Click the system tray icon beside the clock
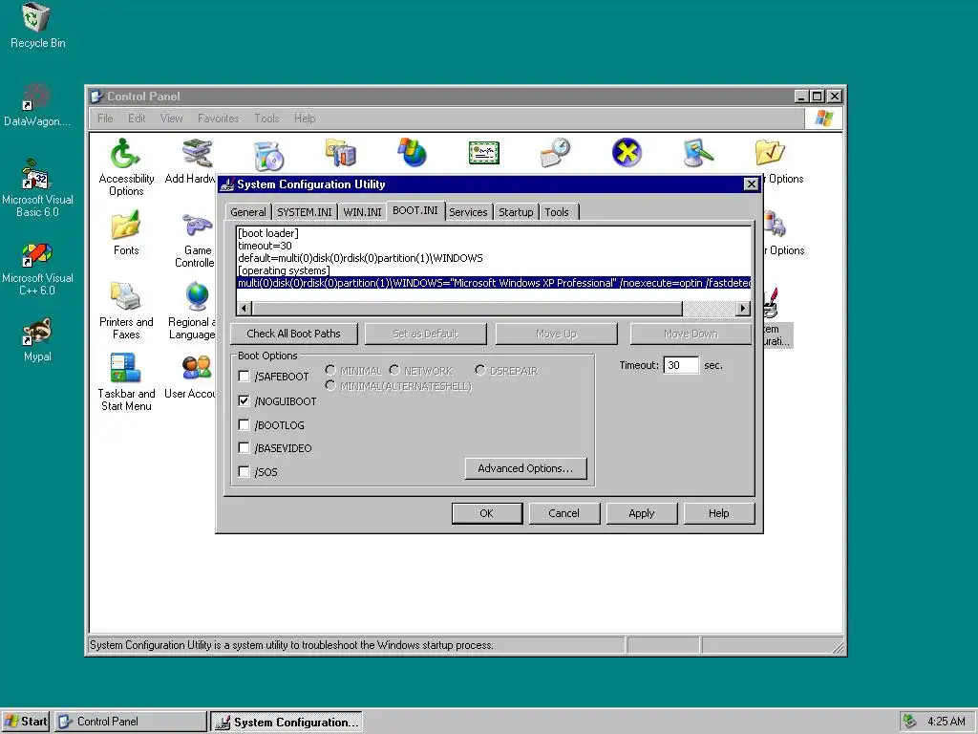 click(910, 722)
